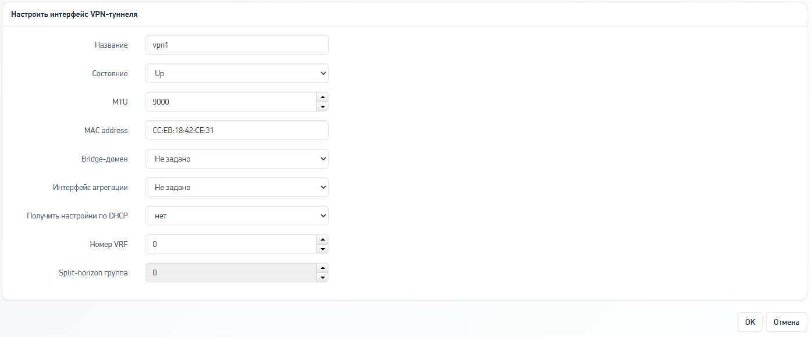Image resolution: width=812 pixels, height=337 pixels.
Task: Decrement the Номер VRF stepper down arrow
Action: (322, 249)
